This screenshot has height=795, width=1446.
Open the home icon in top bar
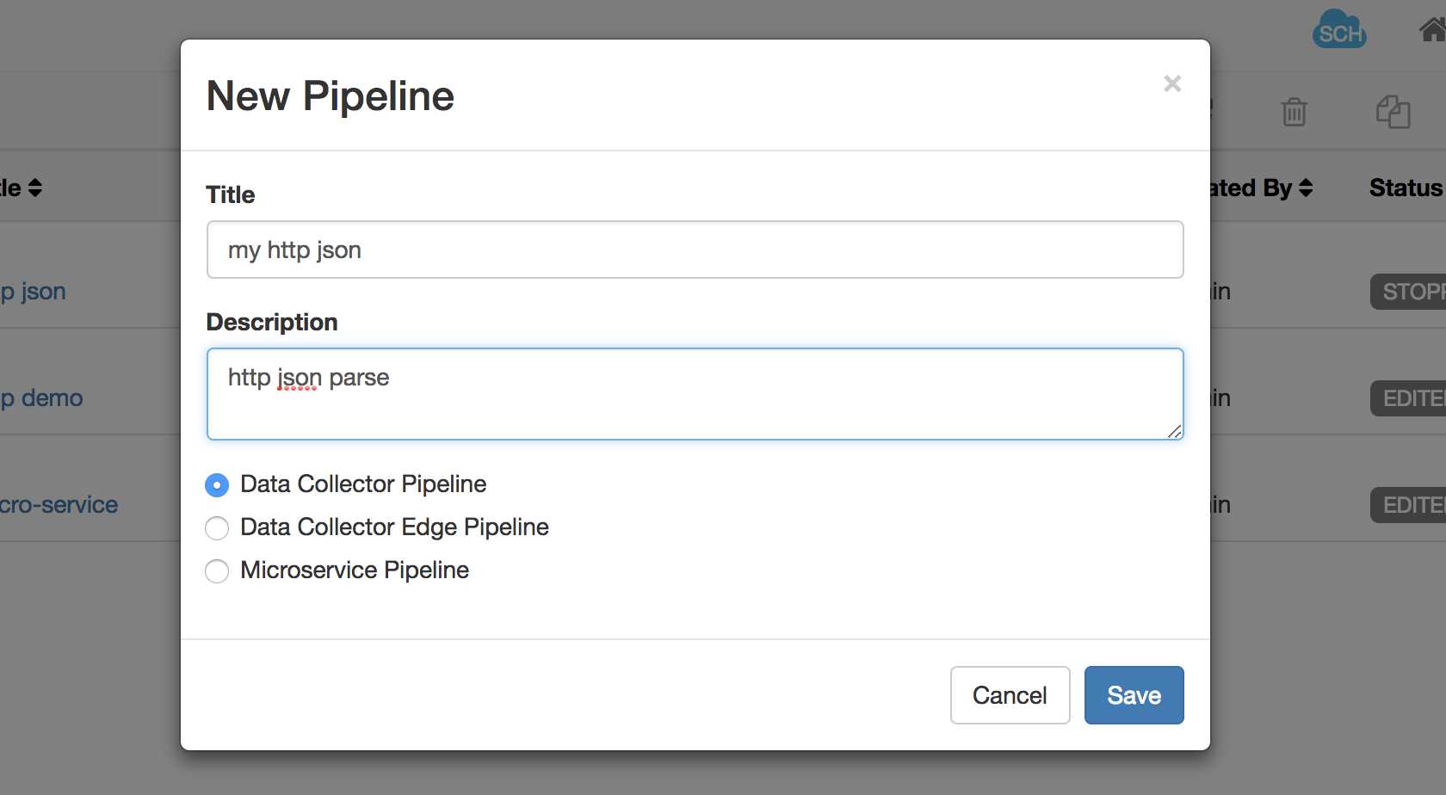pyautogui.click(x=1432, y=30)
